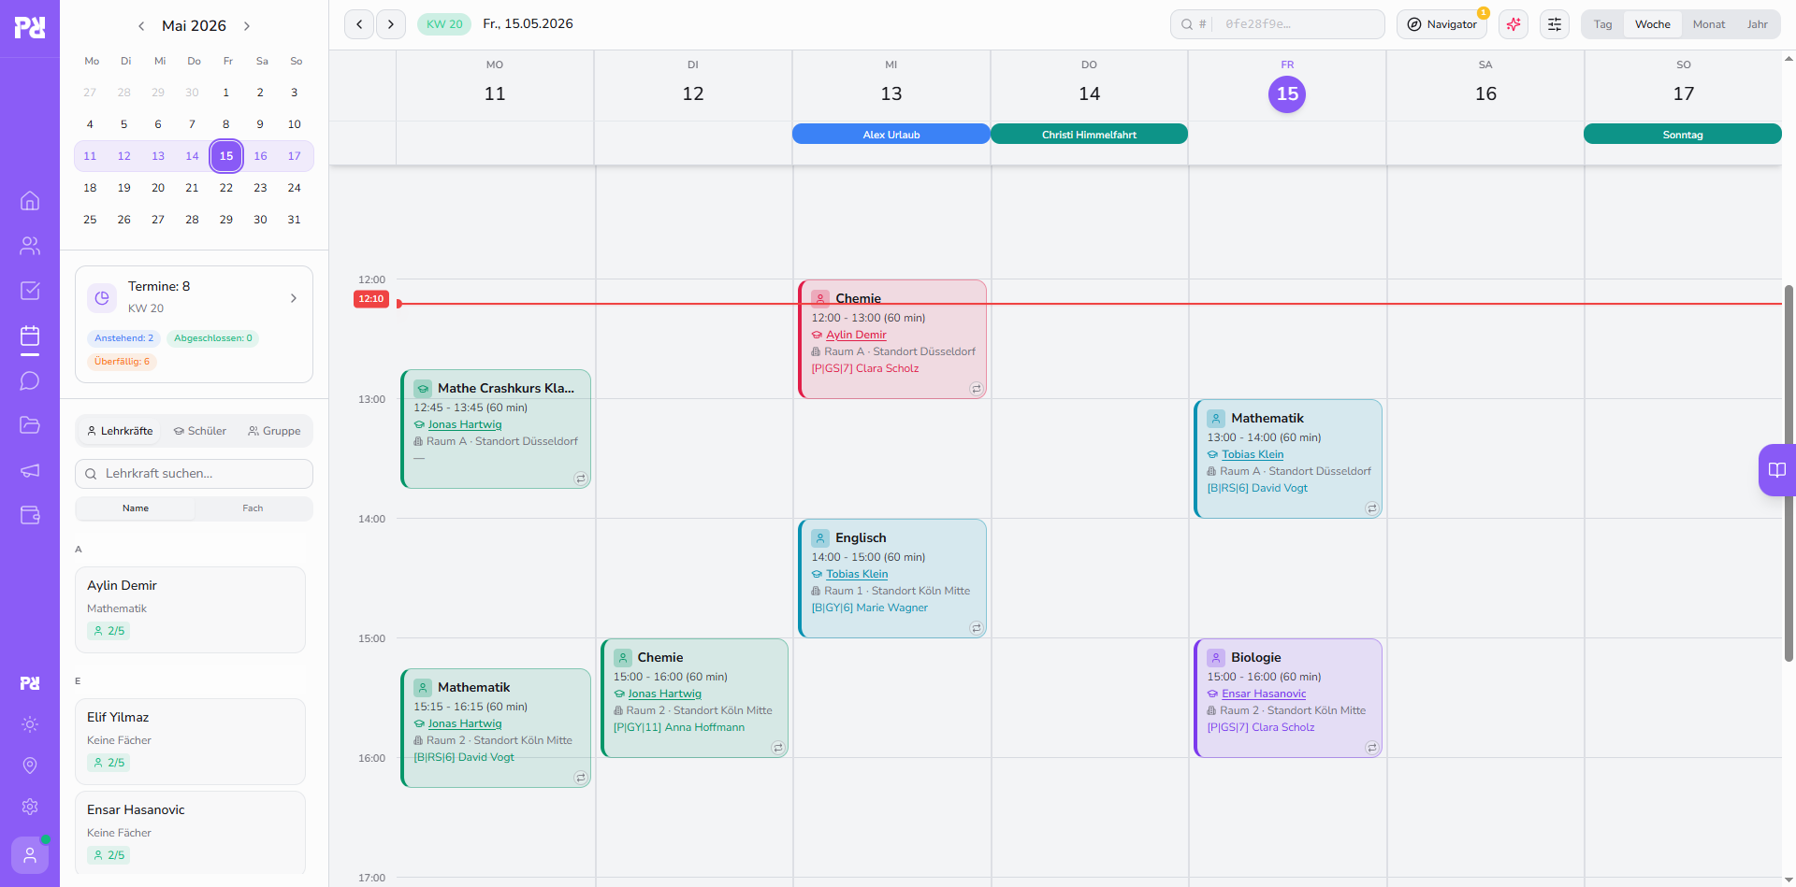Open Tobias Klein link in Englisch event
The image size is (1796, 887).
coord(857,574)
